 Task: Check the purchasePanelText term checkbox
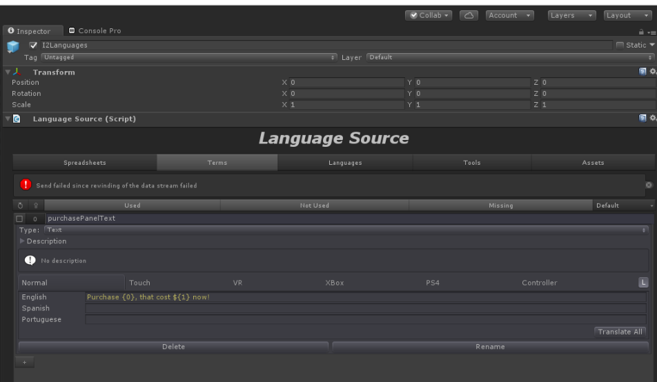(20, 219)
